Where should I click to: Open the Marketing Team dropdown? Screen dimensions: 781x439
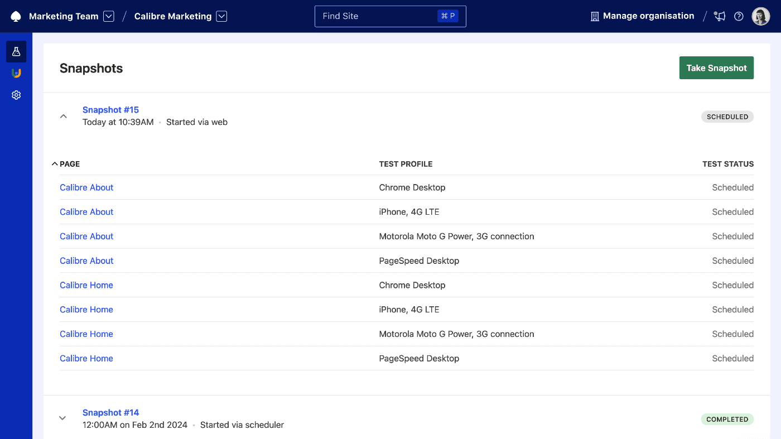click(x=108, y=16)
